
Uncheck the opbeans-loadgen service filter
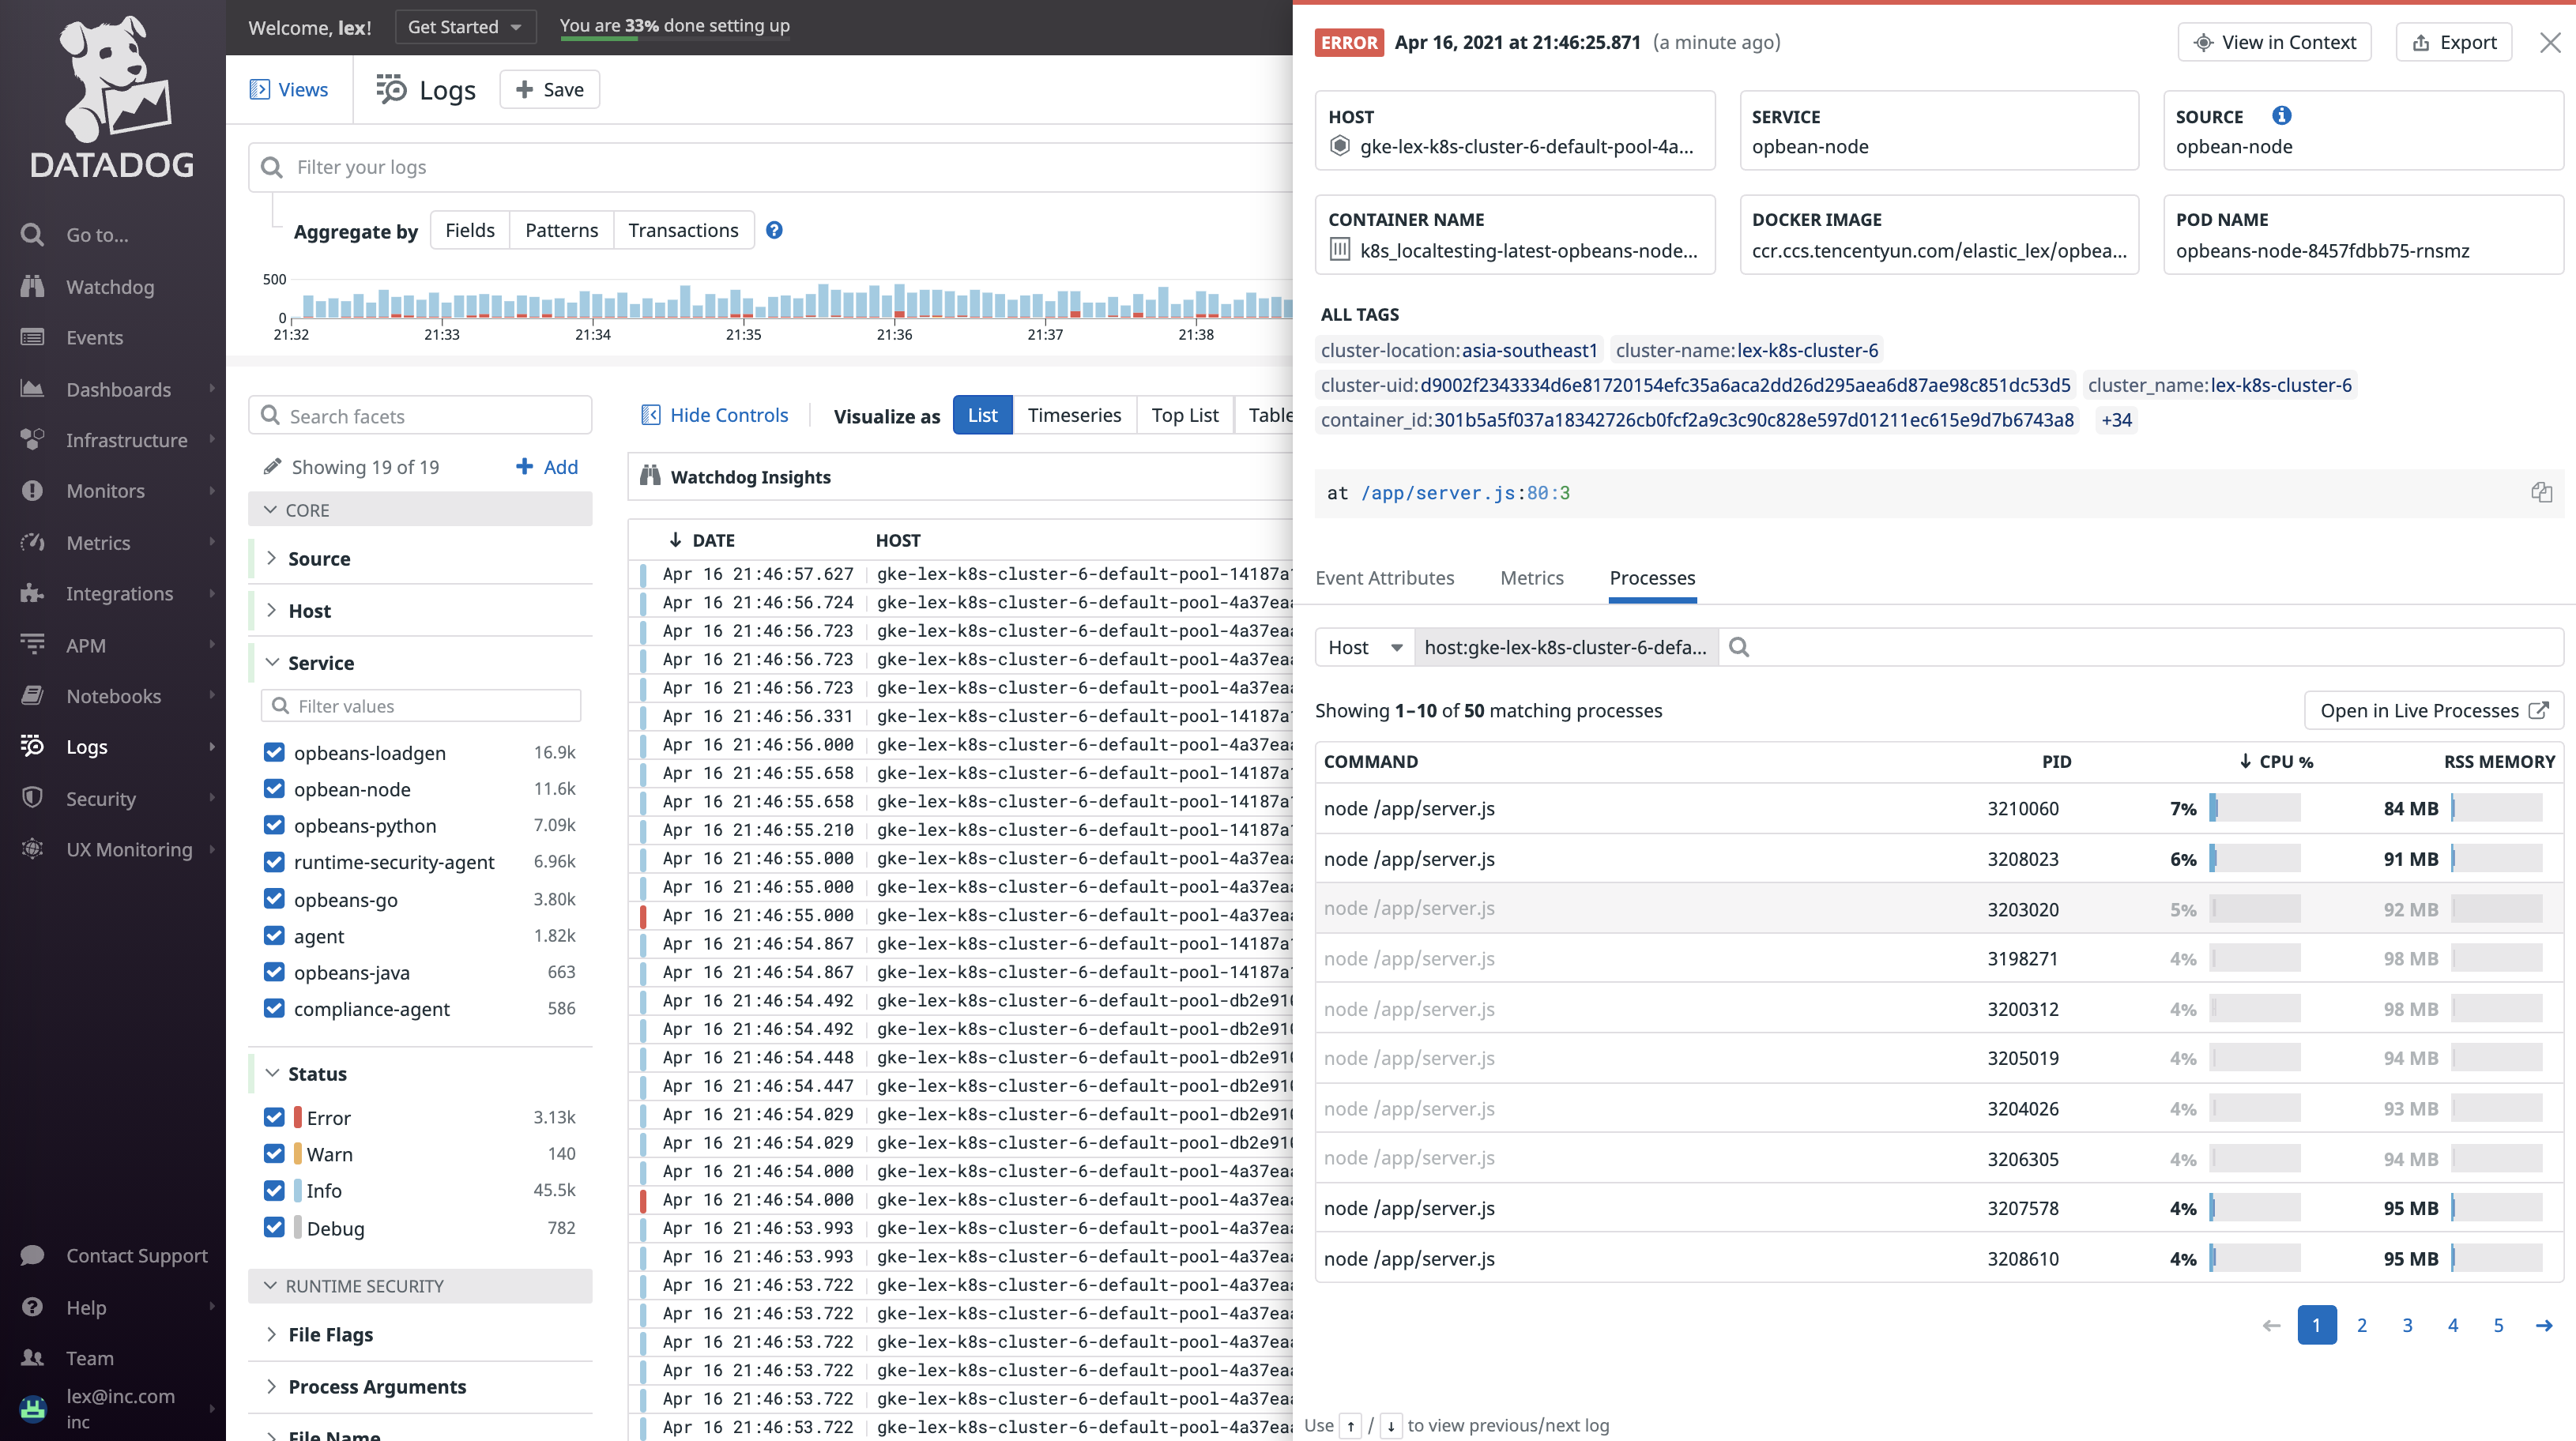tap(275, 752)
